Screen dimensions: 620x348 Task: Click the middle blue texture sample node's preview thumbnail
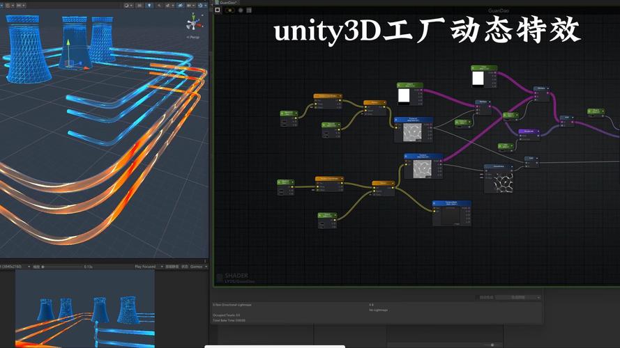[422, 169]
